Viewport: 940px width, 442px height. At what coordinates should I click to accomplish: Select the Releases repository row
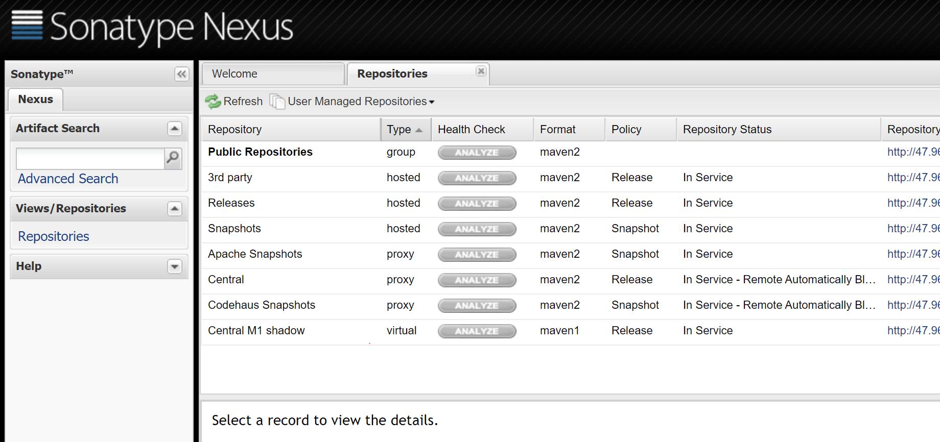(x=571, y=204)
